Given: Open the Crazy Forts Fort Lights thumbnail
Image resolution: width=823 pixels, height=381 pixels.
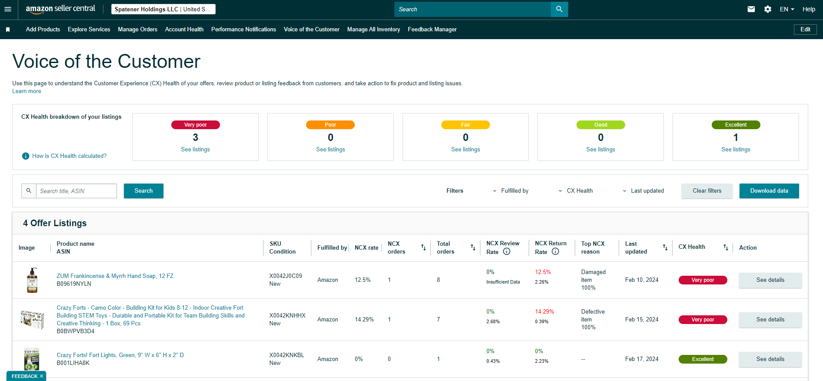Looking at the screenshot, I should point(32,359).
